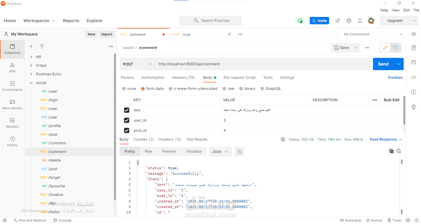Click the Send button
The width and height of the screenshot is (421, 224).
383,64
